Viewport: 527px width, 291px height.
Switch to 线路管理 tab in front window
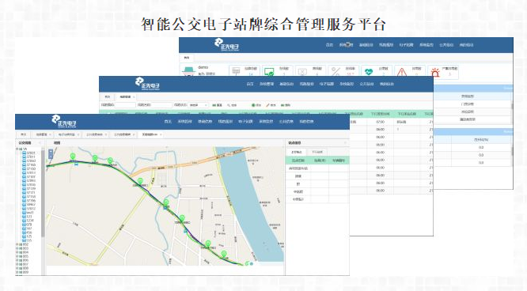tap(42, 134)
